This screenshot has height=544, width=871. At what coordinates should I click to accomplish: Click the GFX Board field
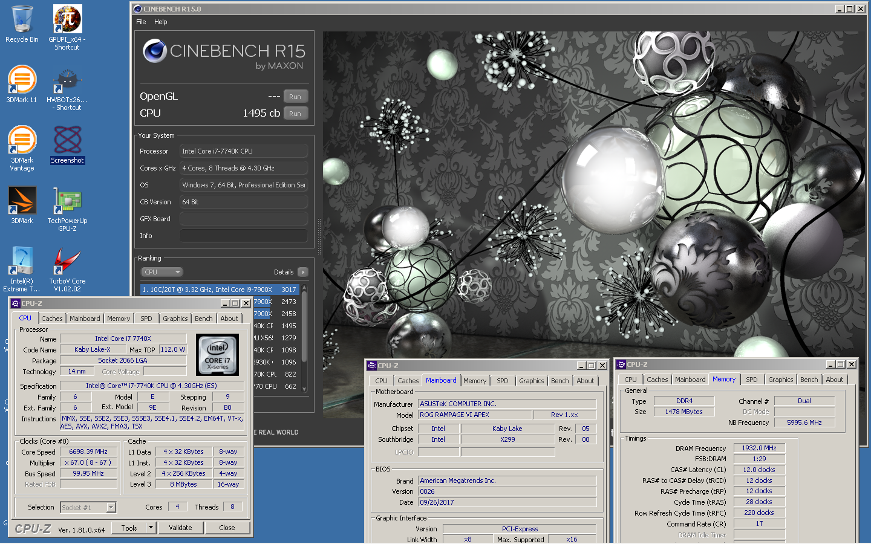point(244,219)
